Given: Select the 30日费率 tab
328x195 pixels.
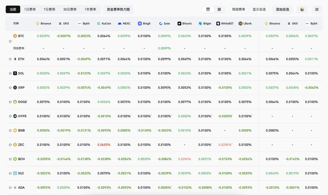Looking at the screenshot, I should (70, 9).
